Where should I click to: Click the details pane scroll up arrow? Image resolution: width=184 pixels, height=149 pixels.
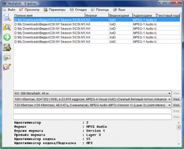(179, 123)
